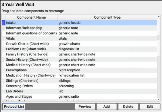Click drag handle beside Siblings (Chart-wide)
162x112 pixels.
tap(4, 81)
